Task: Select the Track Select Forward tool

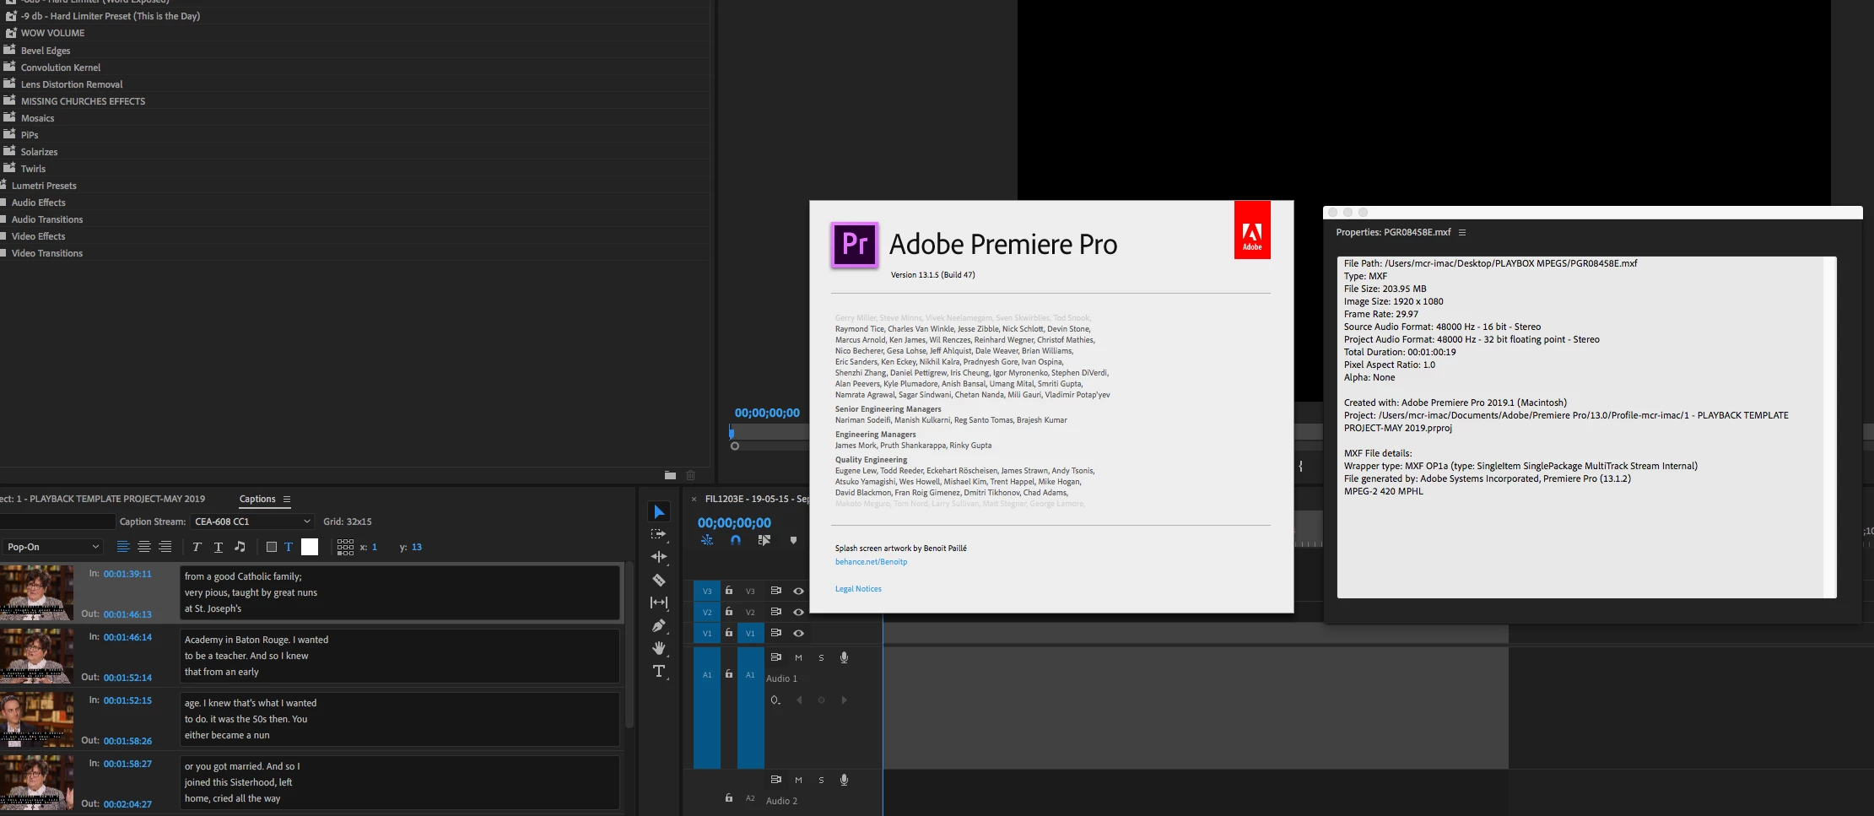Action: (x=659, y=534)
